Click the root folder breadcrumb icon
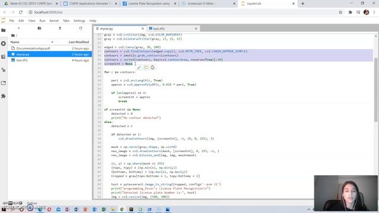 tap(13, 35)
